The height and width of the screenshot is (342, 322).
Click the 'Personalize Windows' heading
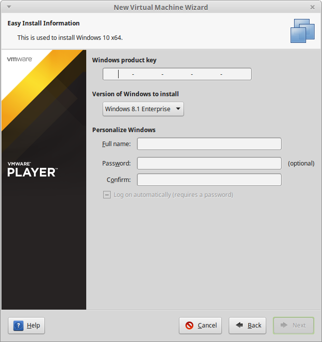pos(124,130)
